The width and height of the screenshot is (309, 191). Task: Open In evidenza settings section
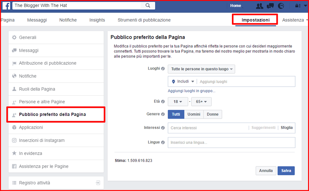pyautogui.click(x=56, y=153)
